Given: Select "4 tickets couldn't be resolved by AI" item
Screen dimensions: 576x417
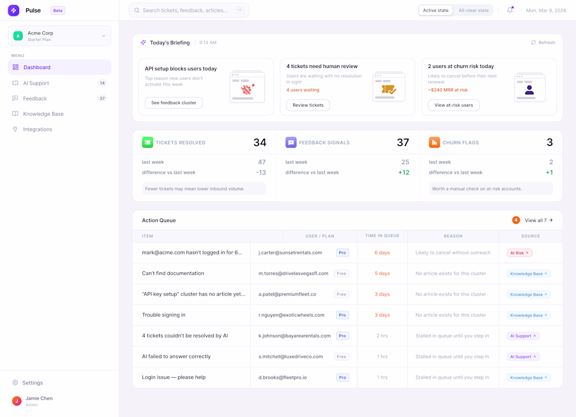Looking at the screenshot, I should pyautogui.click(x=185, y=335).
